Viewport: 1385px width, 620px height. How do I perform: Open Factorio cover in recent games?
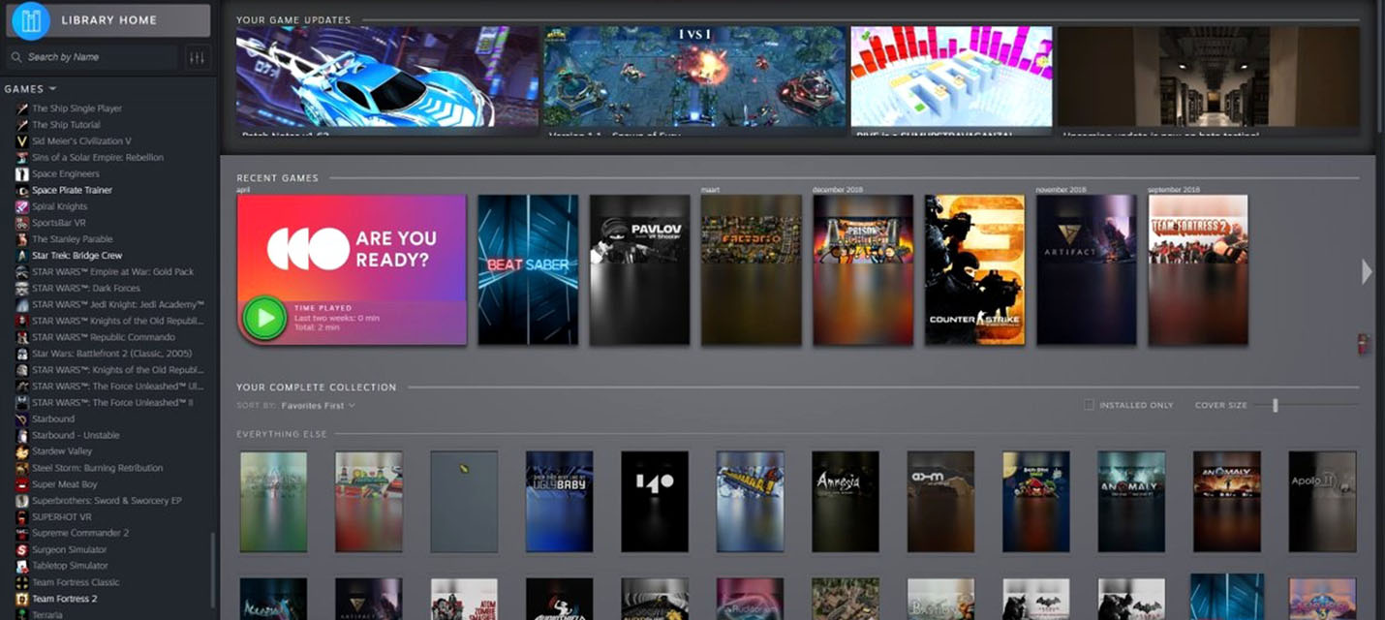pyautogui.click(x=752, y=270)
